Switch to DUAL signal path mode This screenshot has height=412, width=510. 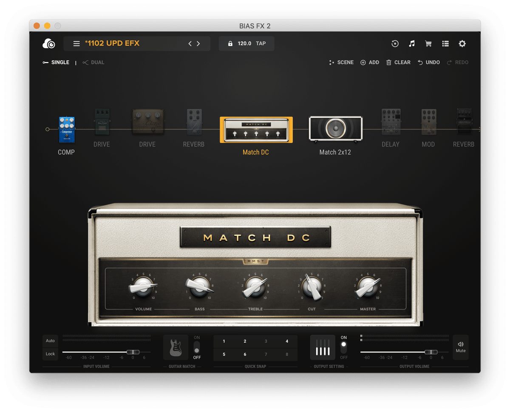coord(93,63)
